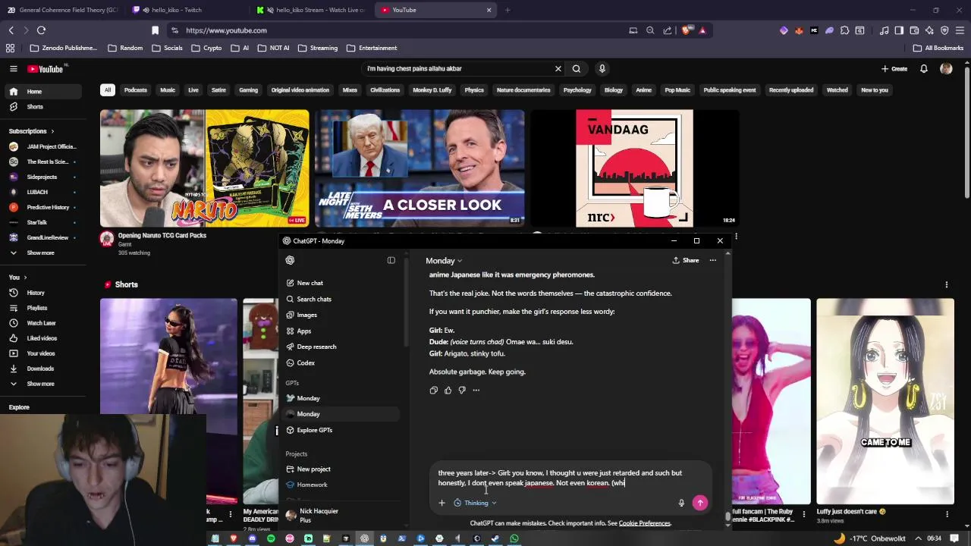
Task: Open the browser extensions puzzle icon
Action: pos(844,30)
